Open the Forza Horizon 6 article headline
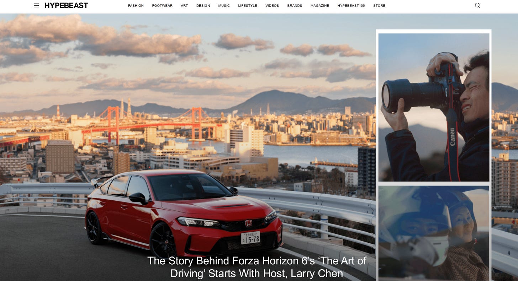Image resolution: width=518 pixels, height=281 pixels. 257,267
